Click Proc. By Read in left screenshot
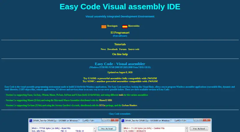The image size is (240, 132). (107, 129)
